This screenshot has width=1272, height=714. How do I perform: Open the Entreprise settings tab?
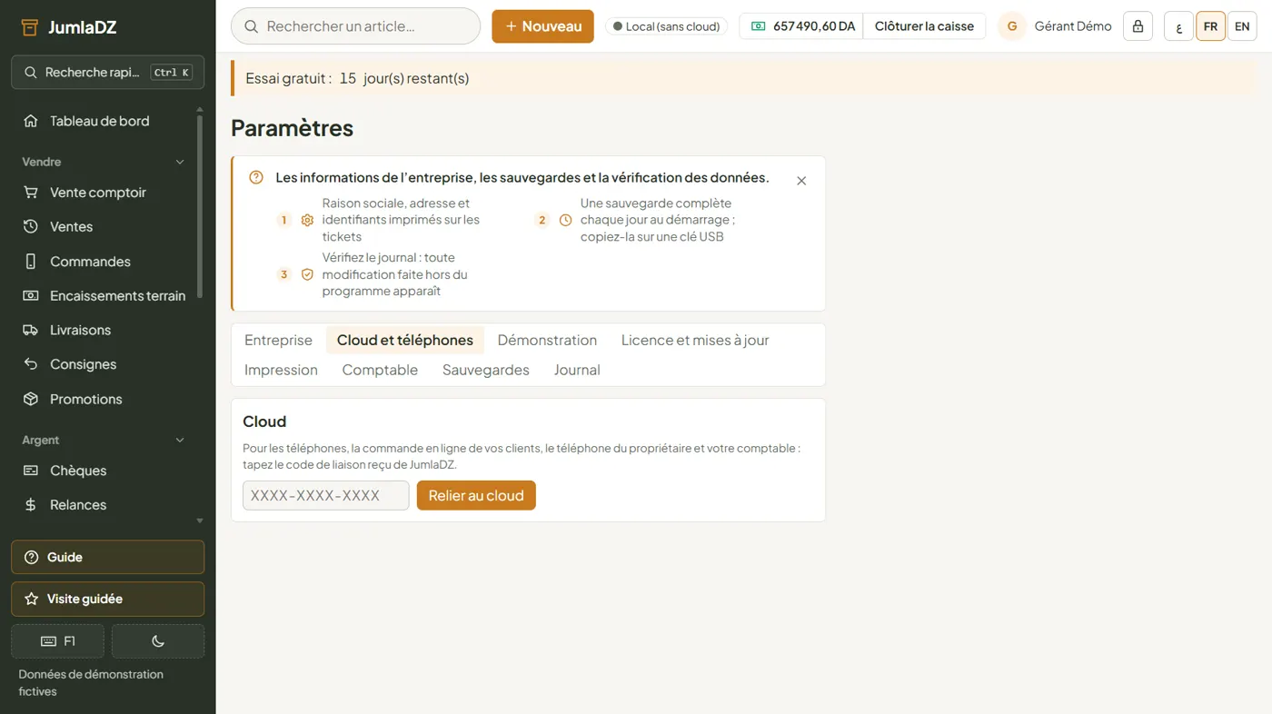(x=278, y=340)
